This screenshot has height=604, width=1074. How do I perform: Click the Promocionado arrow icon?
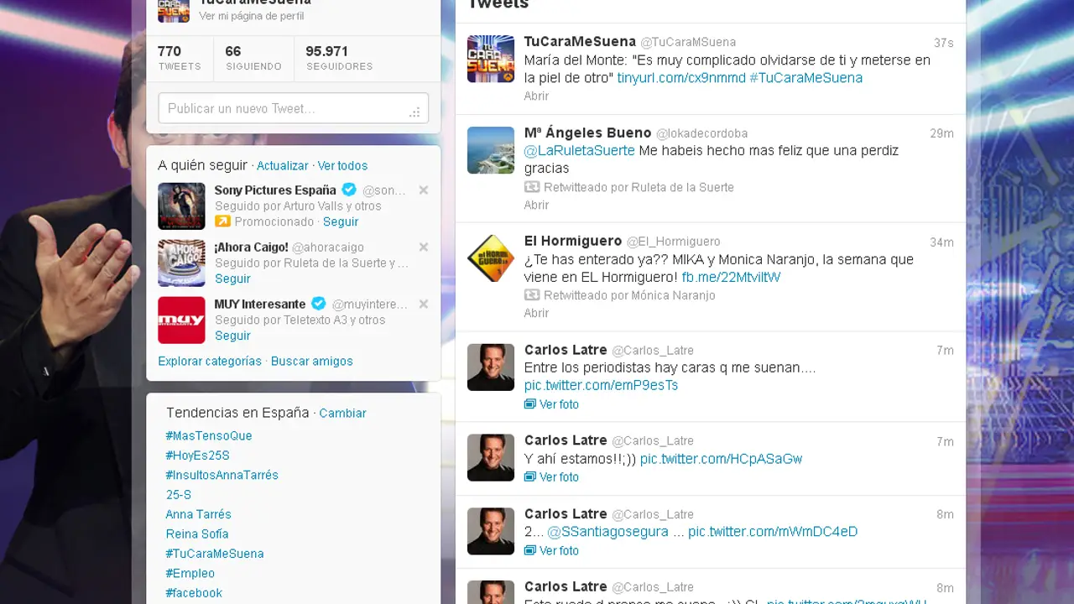coord(222,221)
